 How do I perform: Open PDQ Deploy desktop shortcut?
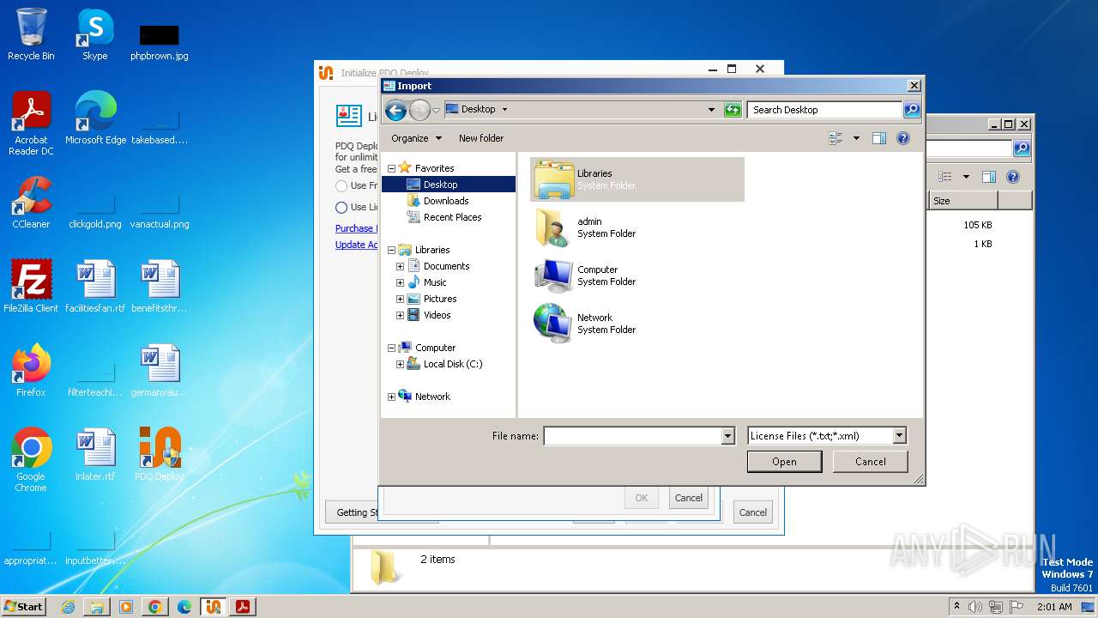[x=160, y=455]
